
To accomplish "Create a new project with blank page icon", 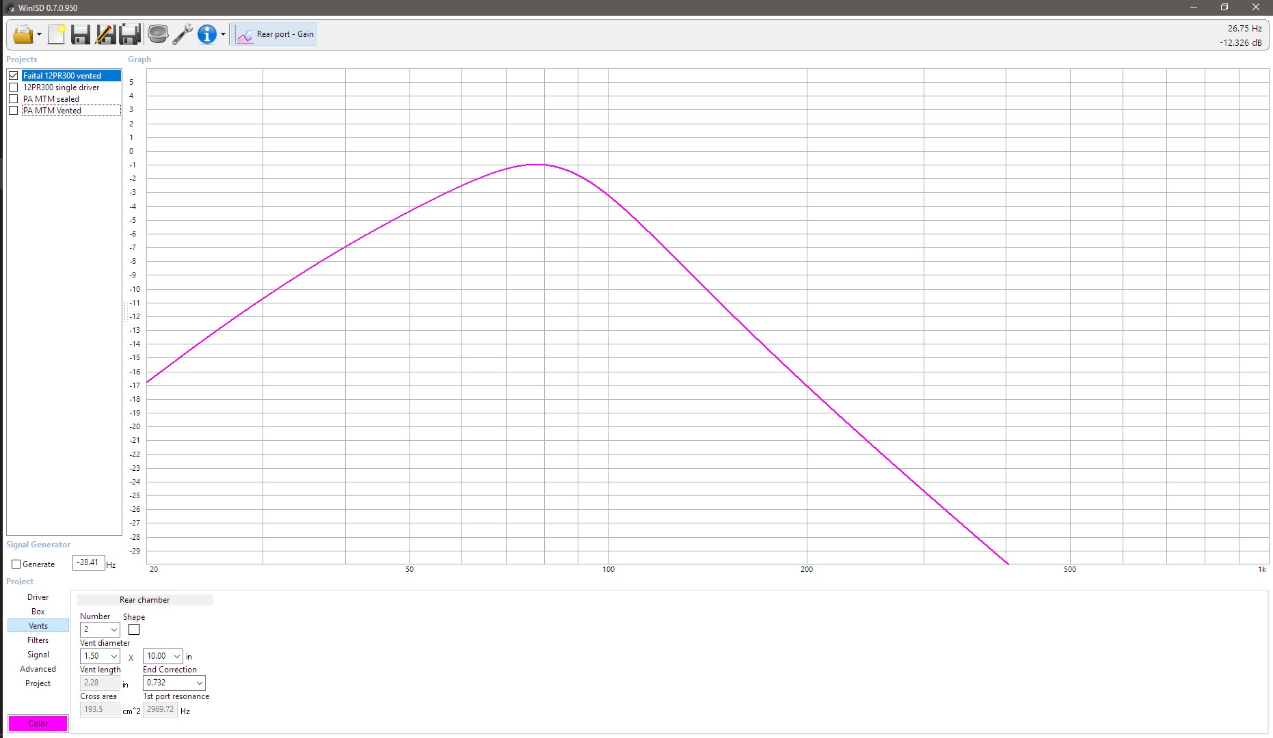I will [57, 34].
